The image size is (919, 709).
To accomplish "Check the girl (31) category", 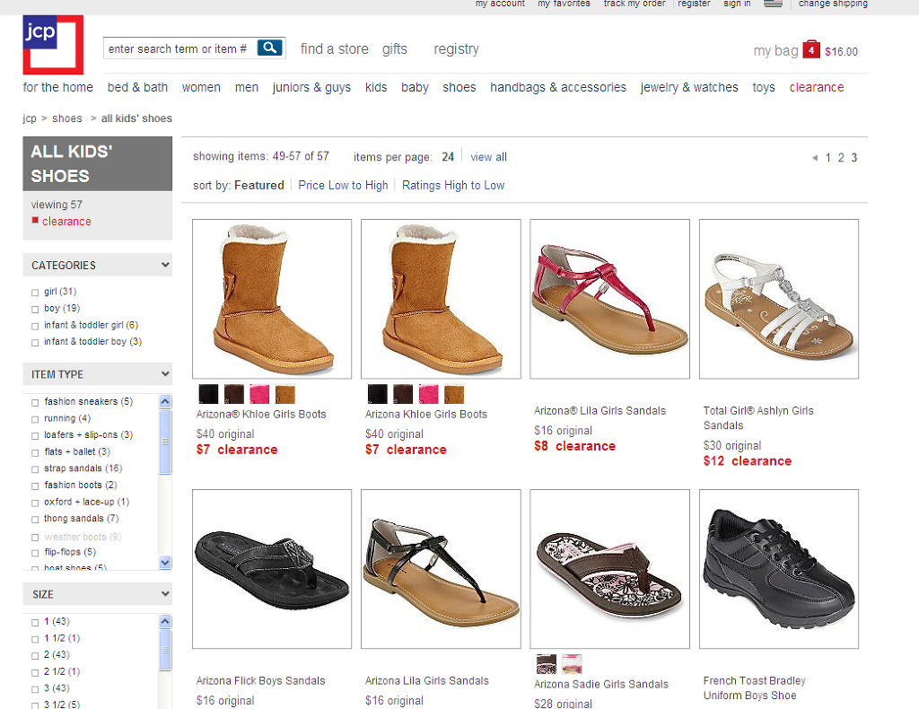I will pos(35,293).
